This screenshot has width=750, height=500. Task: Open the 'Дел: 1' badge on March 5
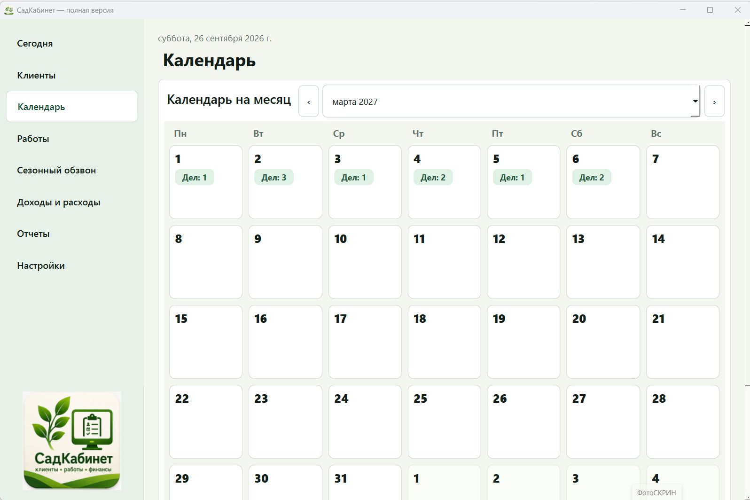coord(512,178)
